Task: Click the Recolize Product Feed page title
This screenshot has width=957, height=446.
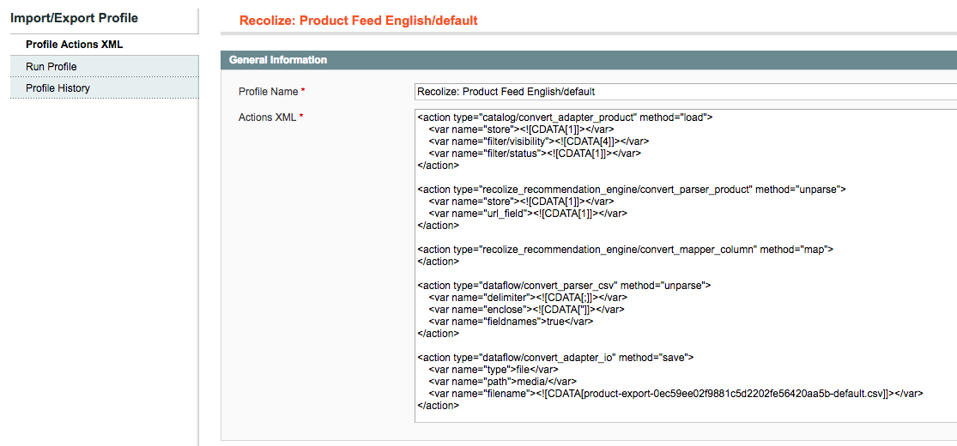Action: click(x=358, y=21)
